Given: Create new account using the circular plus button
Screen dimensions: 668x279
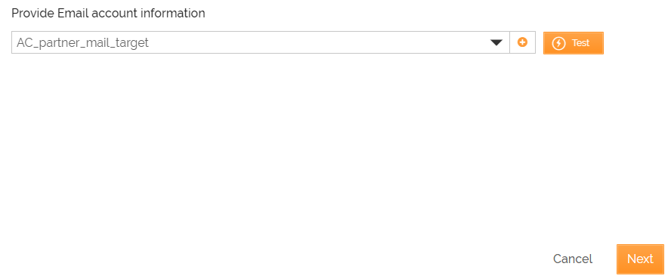Looking at the screenshot, I should [522, 42].
